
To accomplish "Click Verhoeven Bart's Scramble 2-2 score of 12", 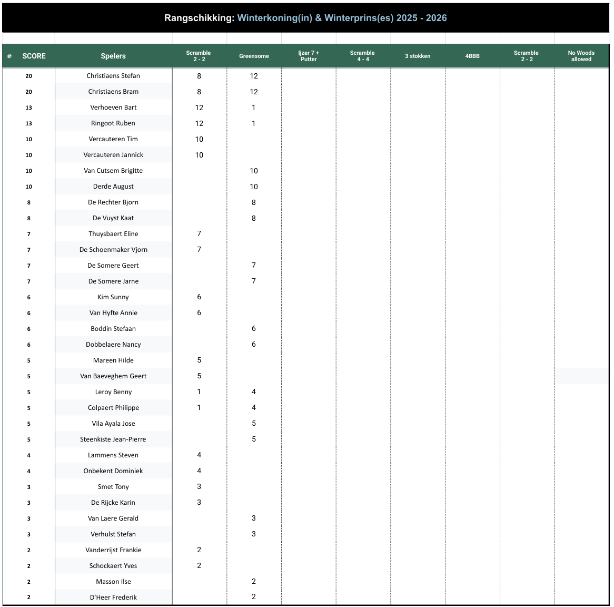I will 199,107.
